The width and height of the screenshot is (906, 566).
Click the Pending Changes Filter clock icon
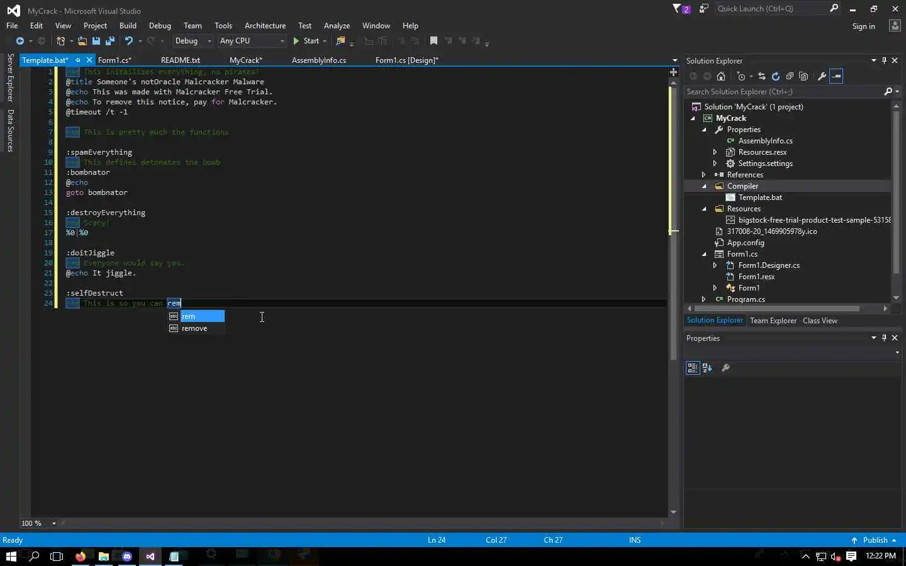coord(742,76)
